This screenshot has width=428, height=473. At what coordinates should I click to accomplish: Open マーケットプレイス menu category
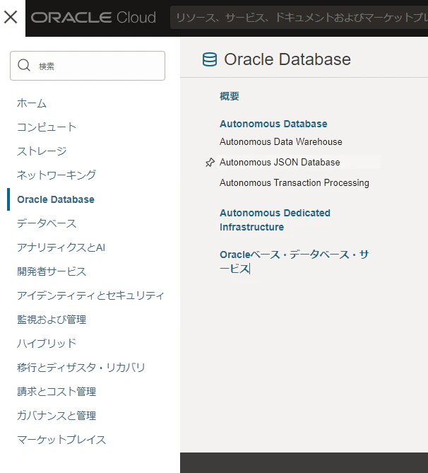click(61, 440)
